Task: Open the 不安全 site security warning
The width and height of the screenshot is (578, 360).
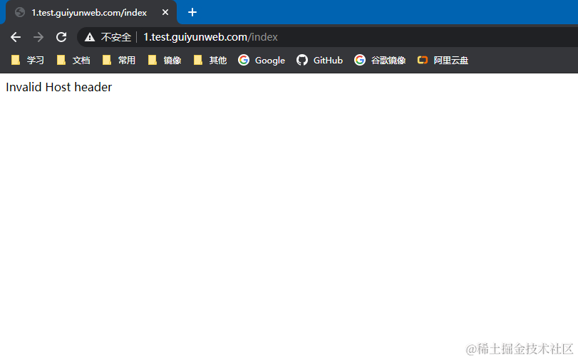Action: click(x=108, y=37)
